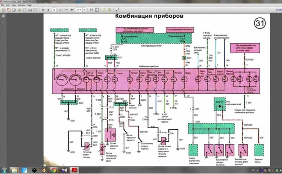Open the View menu
Screen dimensions: 282x174
click(x=14, y=6)
